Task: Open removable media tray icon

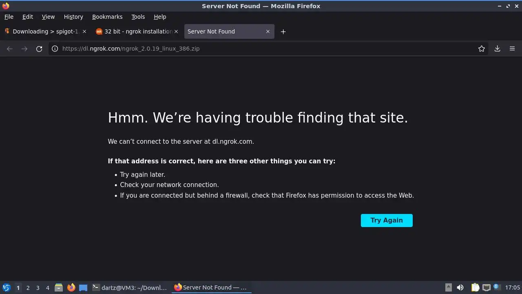Action: 448,287
